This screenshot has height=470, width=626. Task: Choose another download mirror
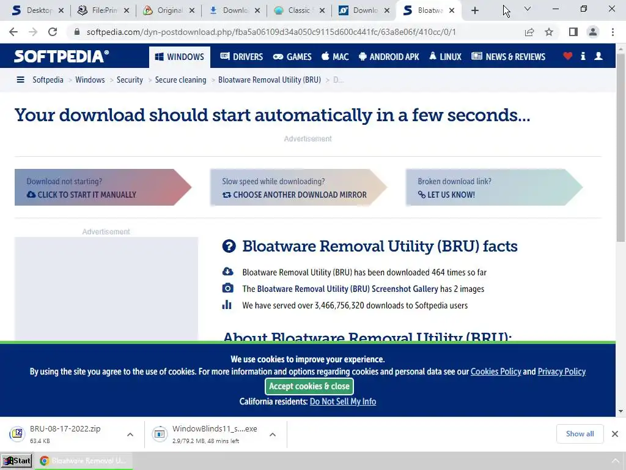(x=298, y=187)
